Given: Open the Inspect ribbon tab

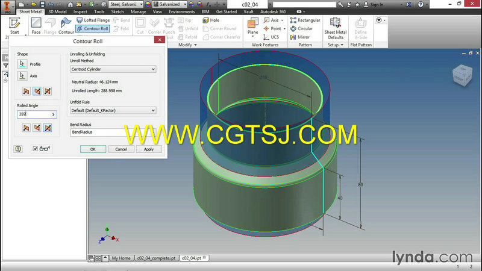Looking at the screenshot, I should click(80, 11).
